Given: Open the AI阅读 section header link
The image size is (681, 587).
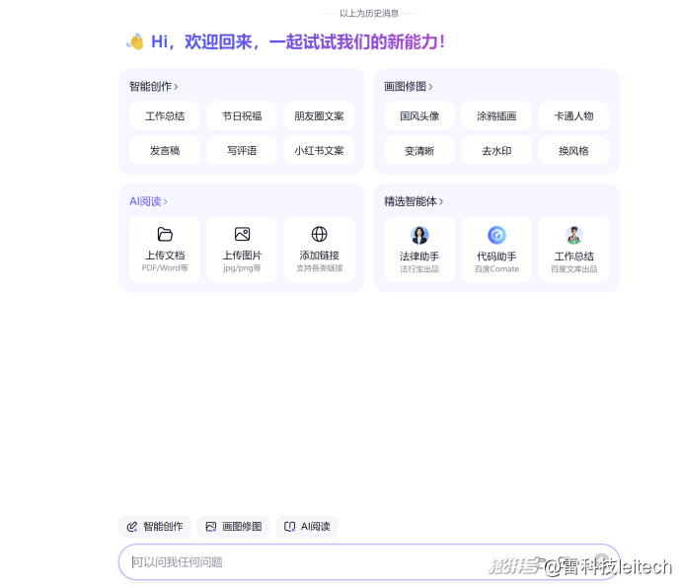Looking at the screenshot, I should click(148, 201).
